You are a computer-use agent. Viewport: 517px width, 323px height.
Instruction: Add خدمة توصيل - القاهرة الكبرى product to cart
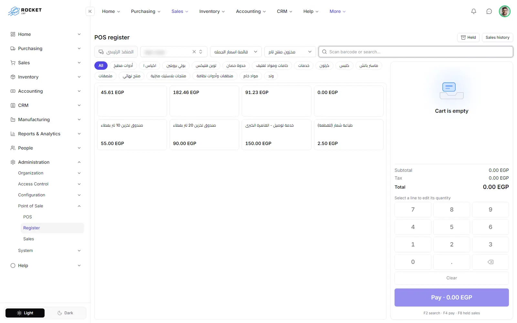276,135
